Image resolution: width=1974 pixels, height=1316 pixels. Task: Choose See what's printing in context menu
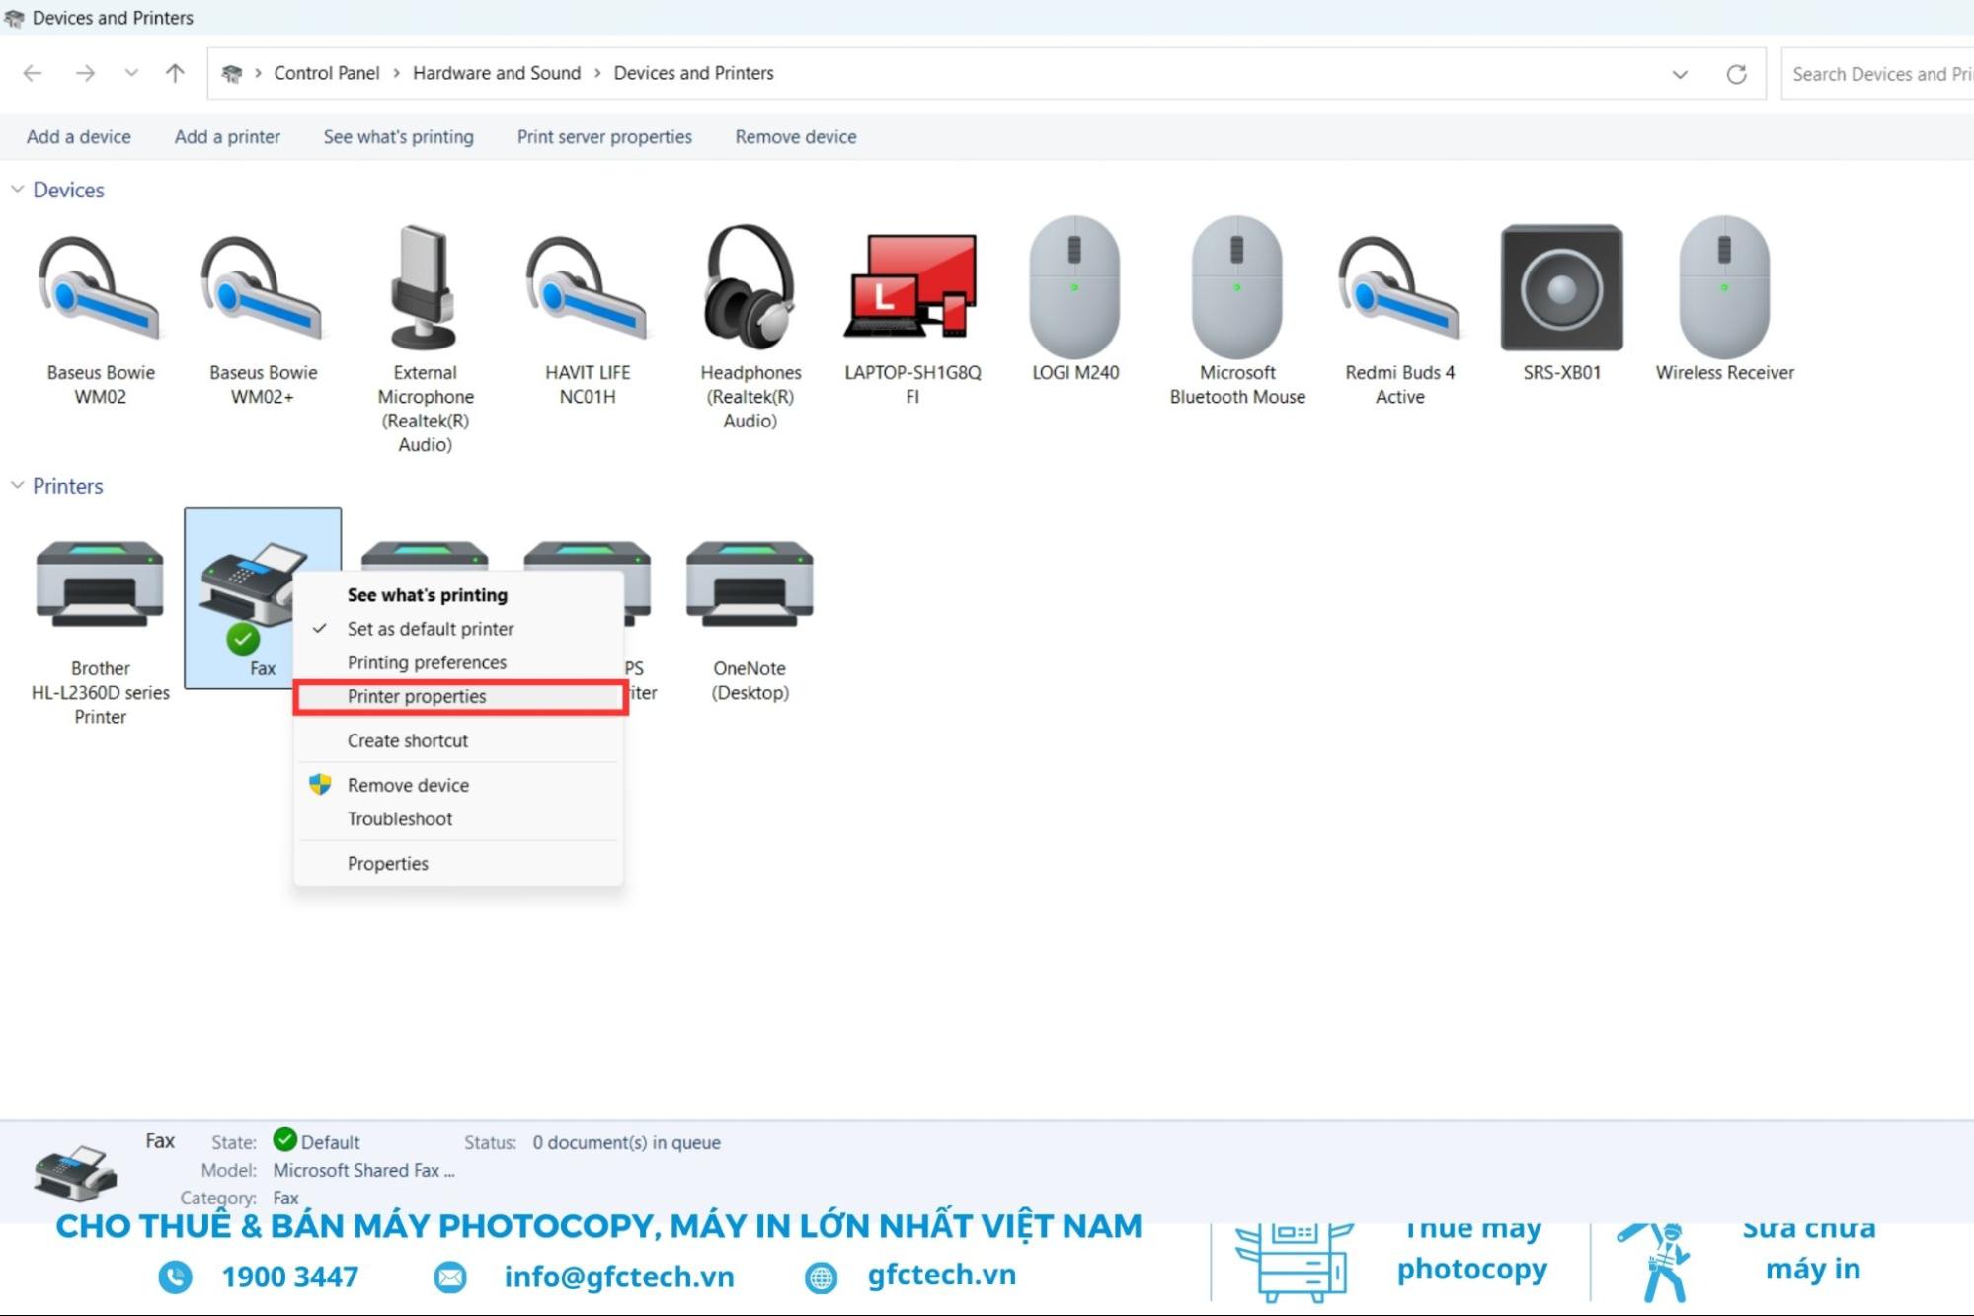(458, 595)
